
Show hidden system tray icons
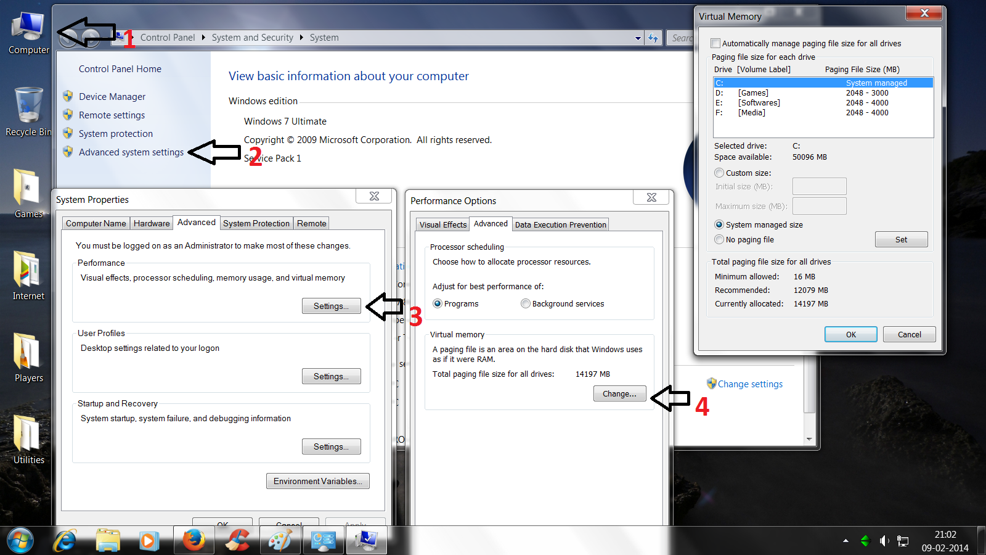[x=845, y=541]
